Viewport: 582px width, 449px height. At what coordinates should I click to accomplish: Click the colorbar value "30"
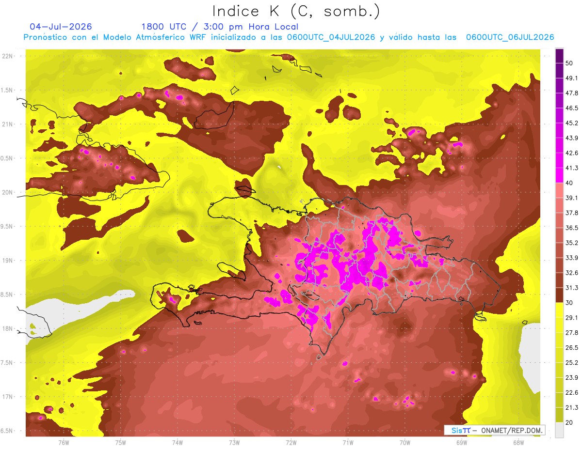[x=569, y=303]
